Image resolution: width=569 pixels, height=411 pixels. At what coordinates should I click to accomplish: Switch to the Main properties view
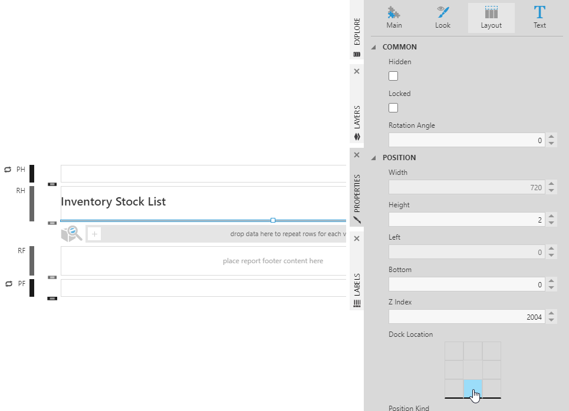(393, 17)
